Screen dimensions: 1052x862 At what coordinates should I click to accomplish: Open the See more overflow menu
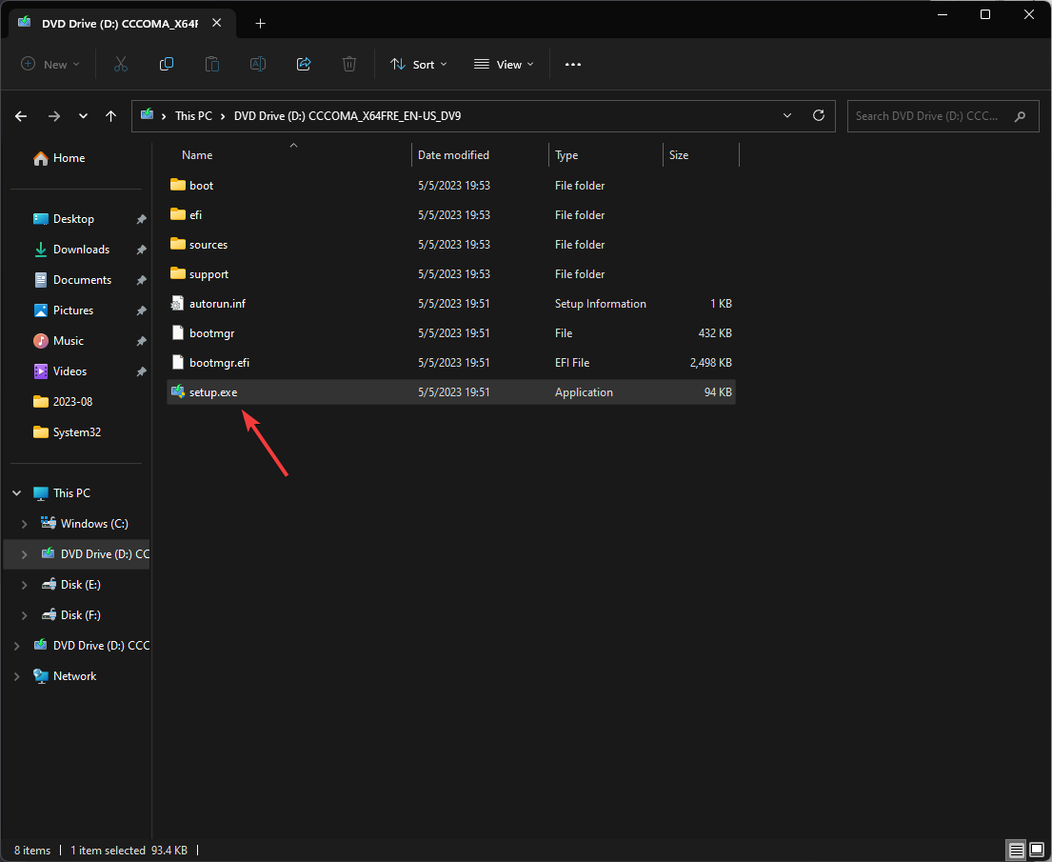tap(572, 64)
